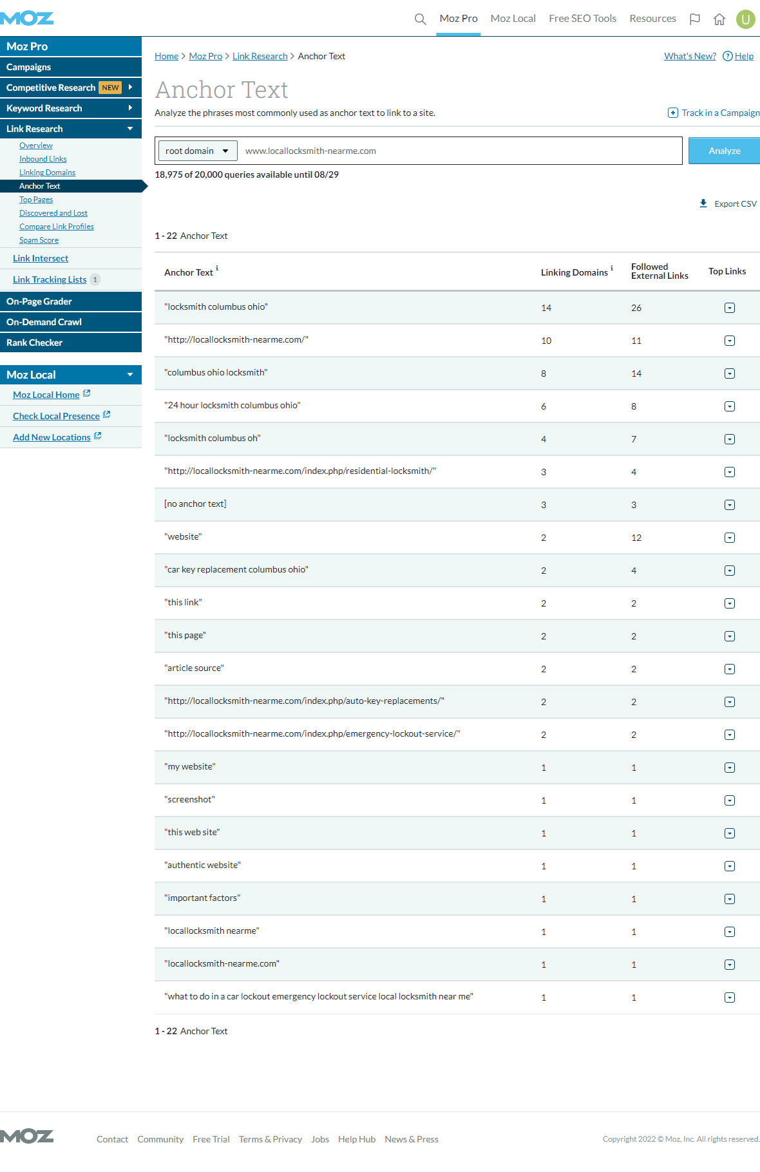The image size is (760, 1172).
Task: Click Terms & Privacy in footer
Action: (x=271, y=1139)
